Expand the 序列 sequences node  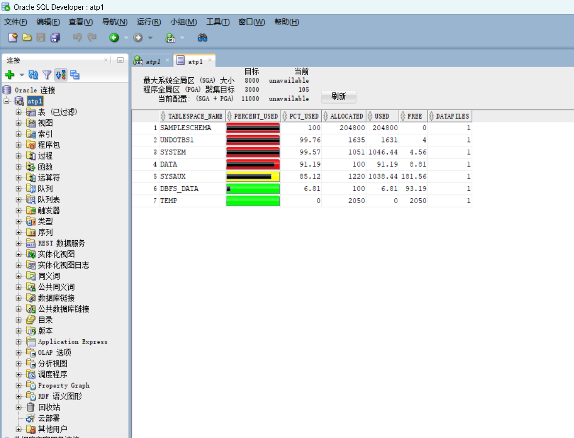point(19,232)
